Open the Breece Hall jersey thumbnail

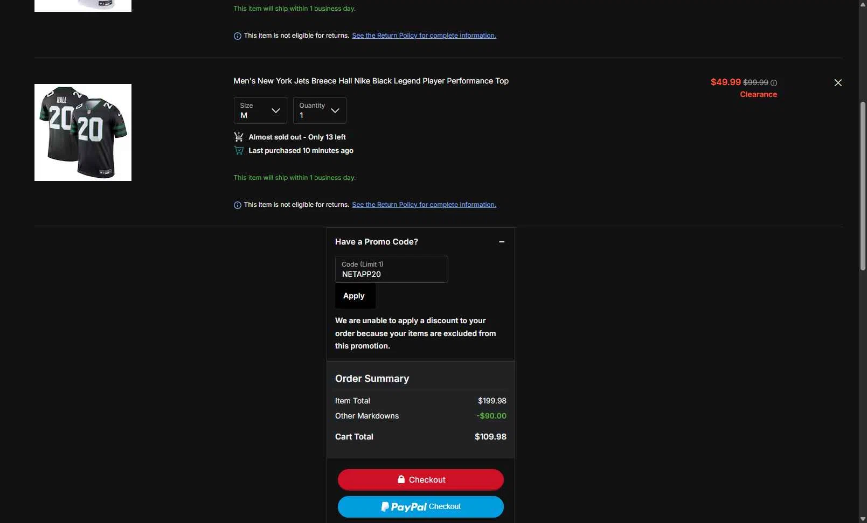click(x=83, y=133)
